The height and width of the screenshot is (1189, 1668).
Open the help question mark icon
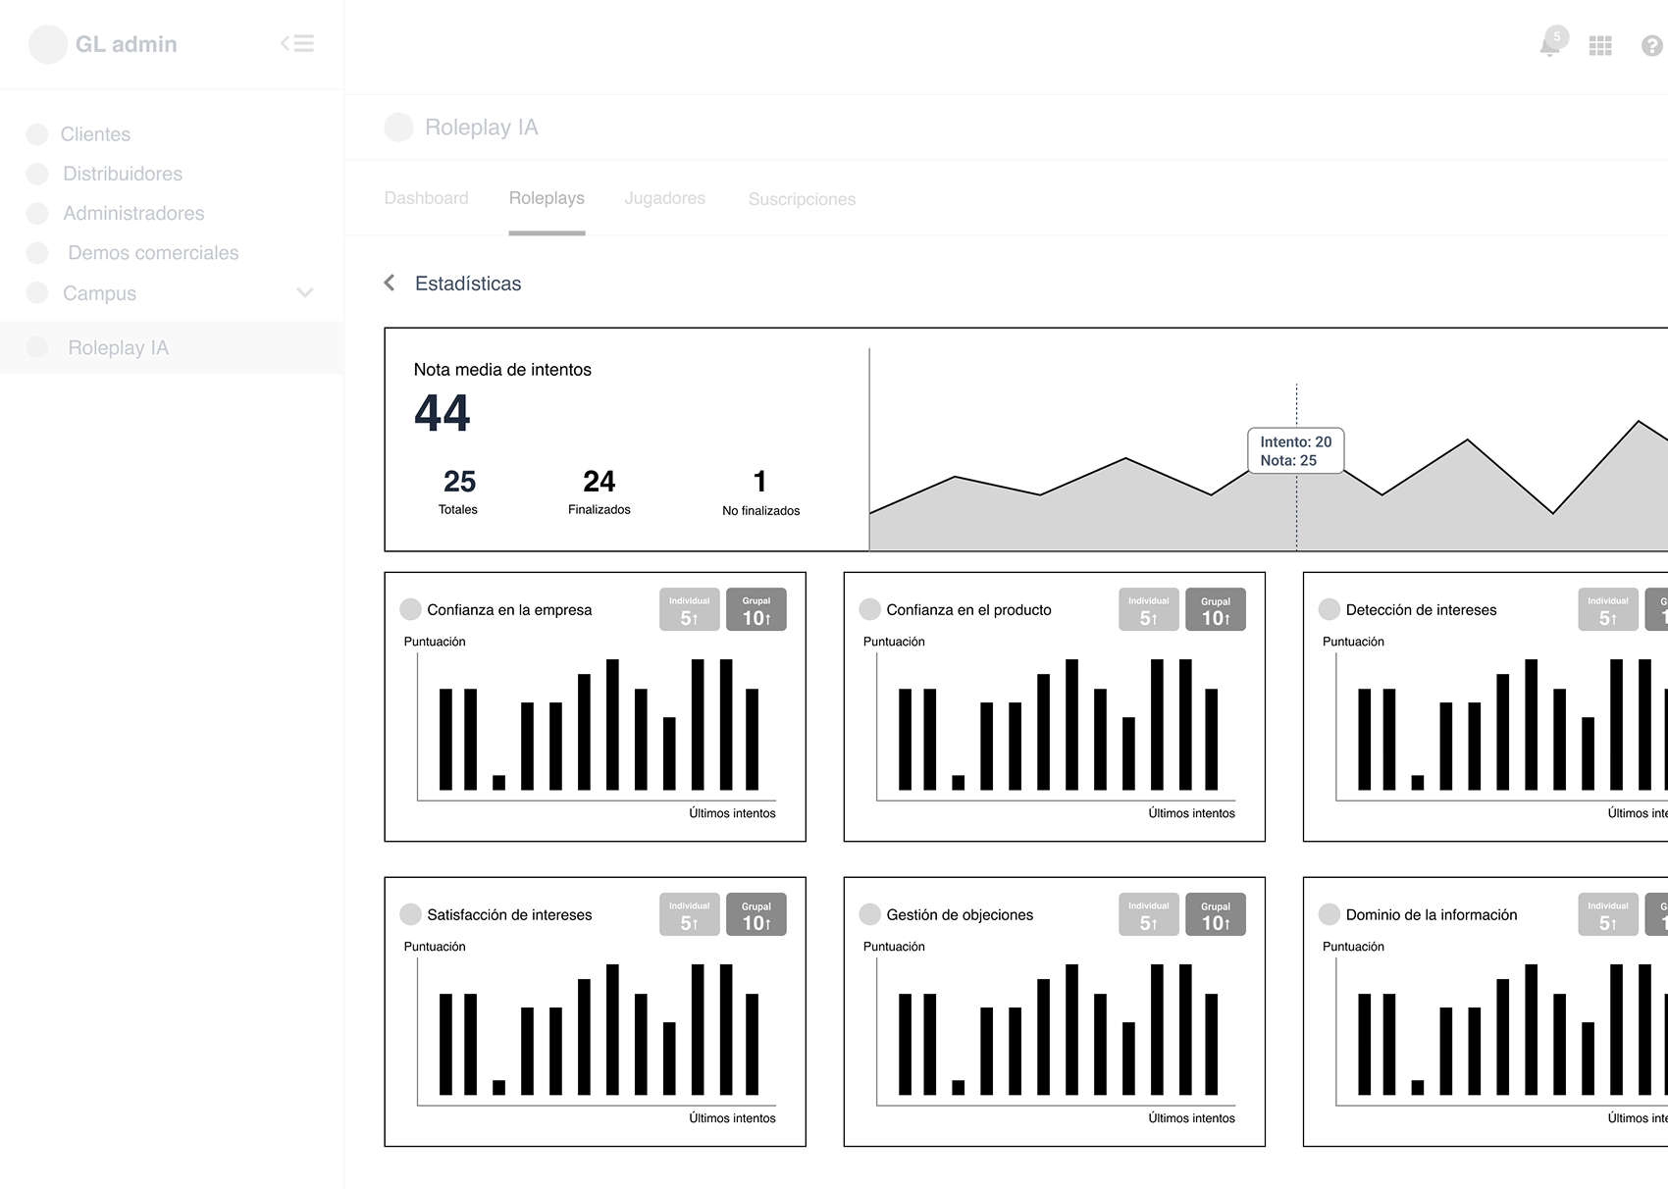[1652, 45]
